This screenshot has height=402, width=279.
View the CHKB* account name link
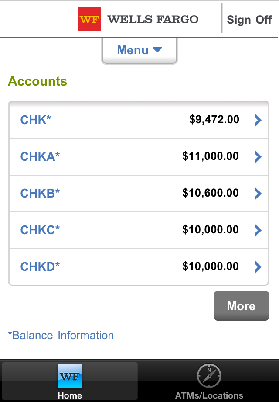point(40,193)
